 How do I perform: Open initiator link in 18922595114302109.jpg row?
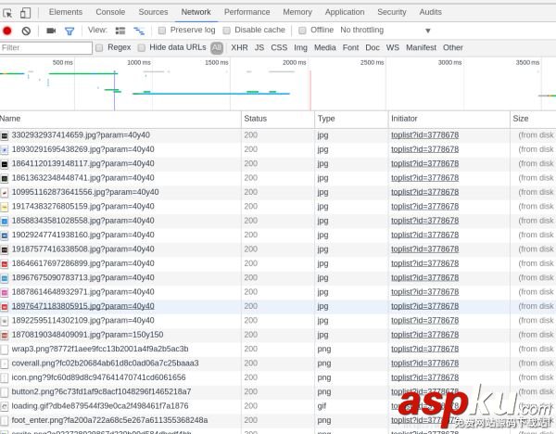(424, 321)
